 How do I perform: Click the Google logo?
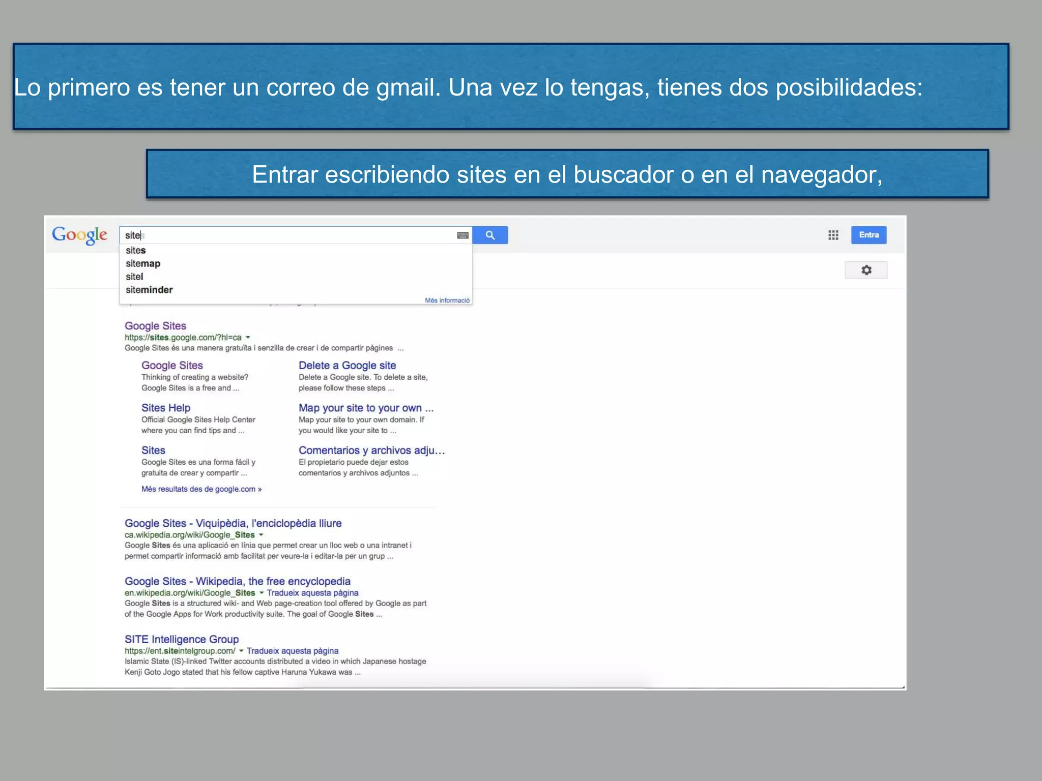tap(80, 235)
